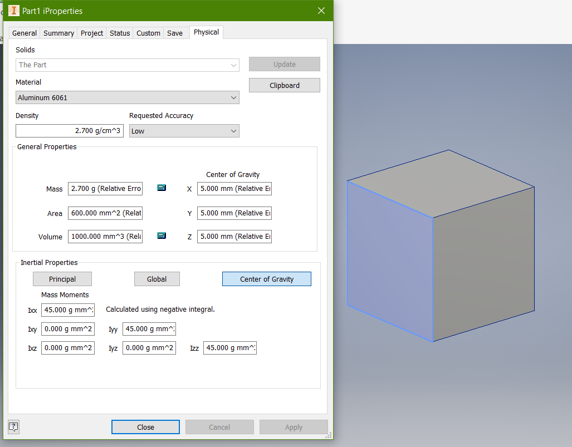Click the Ixy mass moment field
Image resolution: width=572 pixels, height=447 pixels.
coord(68,329)
